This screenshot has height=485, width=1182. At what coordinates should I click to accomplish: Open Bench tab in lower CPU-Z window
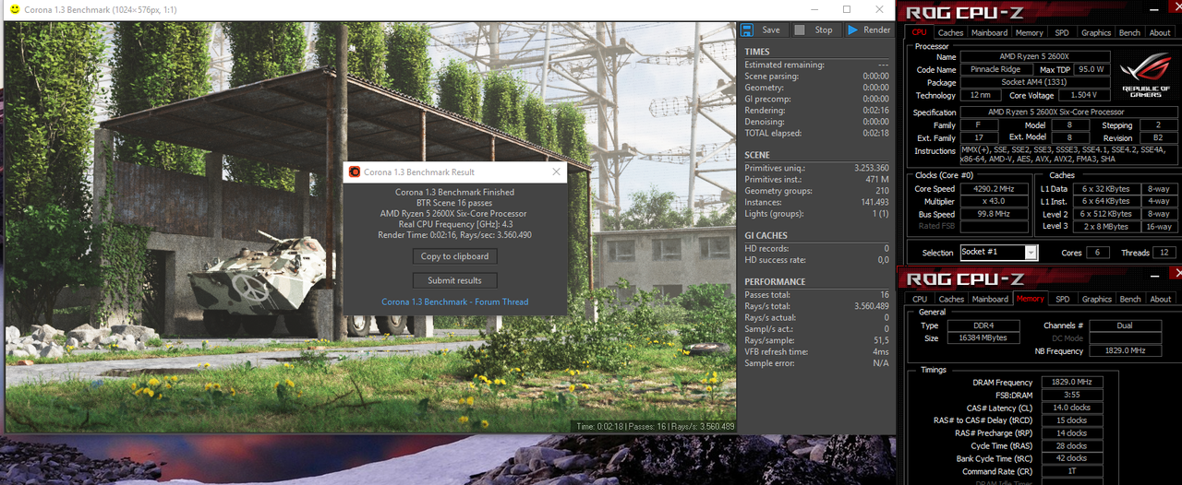[x=1130, y=299]
